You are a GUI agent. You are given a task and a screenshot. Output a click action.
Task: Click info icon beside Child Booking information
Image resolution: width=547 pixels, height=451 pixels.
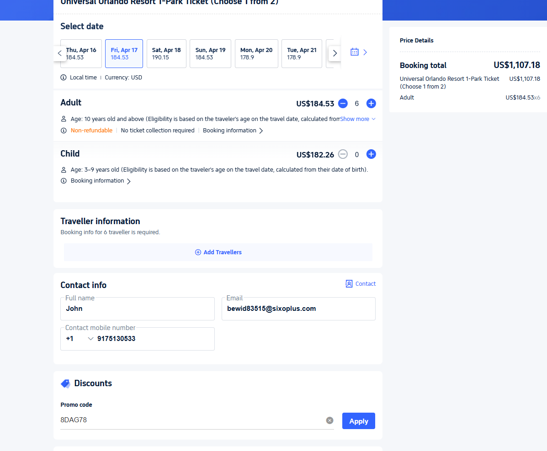[x=64, y=181]
